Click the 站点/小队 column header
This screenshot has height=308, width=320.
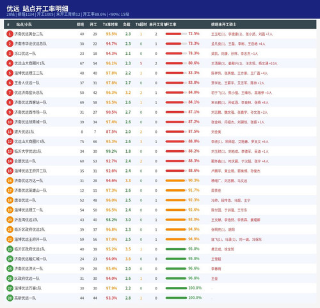pos(24,24)
